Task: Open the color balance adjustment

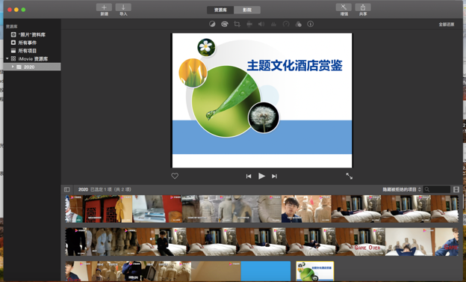Action: tap(212, 24)
